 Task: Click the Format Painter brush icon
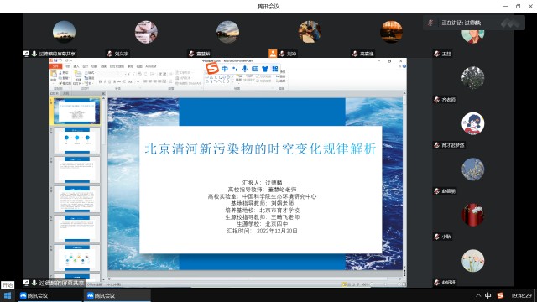coord(60,83)
